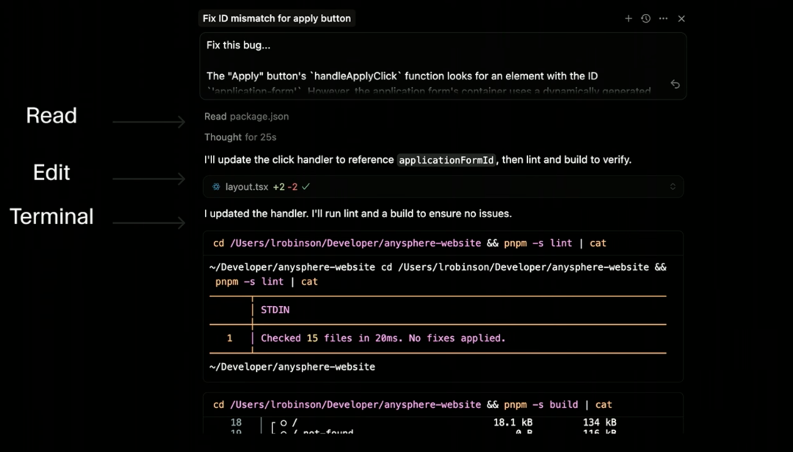Expand the 'Thought for 25s' reasoning
Screen dimensions: 793x452
(x=240, y=137)
